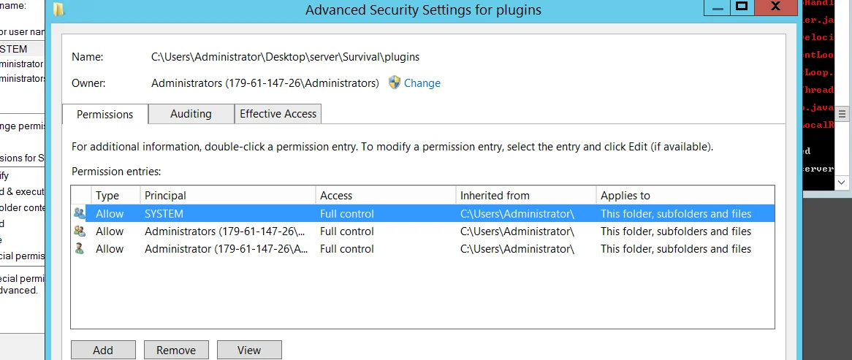The height and width of the screenshot is (360, 852).
Task: Maximize the Advanced Security Settings window
Action: pos(742,7)
